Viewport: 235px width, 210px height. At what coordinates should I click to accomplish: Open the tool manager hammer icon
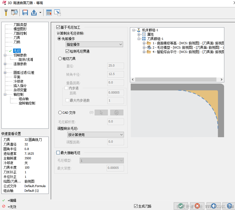(x=6, y=13)
